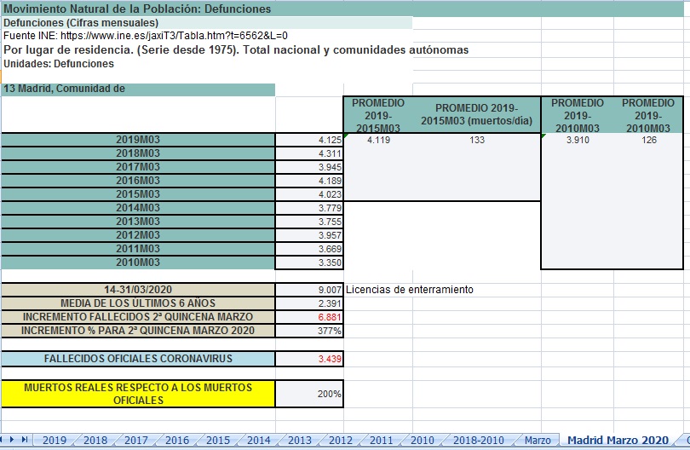Switch to the Marzo sheet tab
Image resolution: width=690 pixels, height=450 pixels.
[538, 440]
